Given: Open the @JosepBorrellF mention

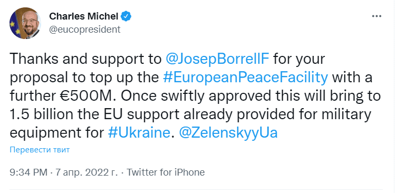Looking at the screenshot, I should (x=218, y=60).
